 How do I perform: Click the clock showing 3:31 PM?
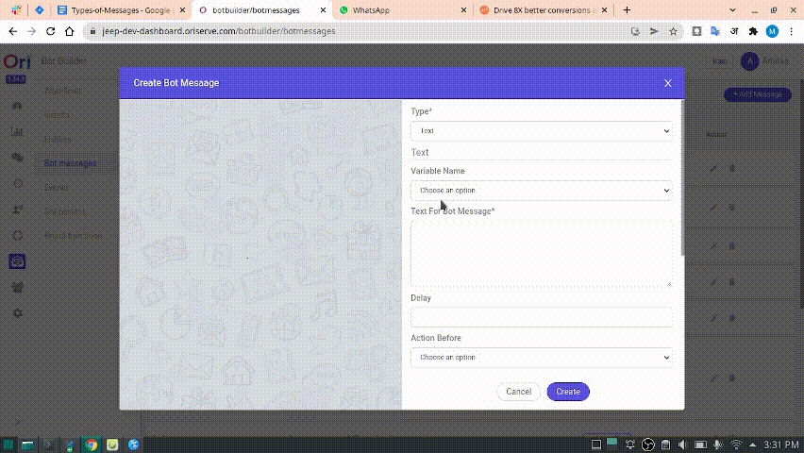pos(781,445)
